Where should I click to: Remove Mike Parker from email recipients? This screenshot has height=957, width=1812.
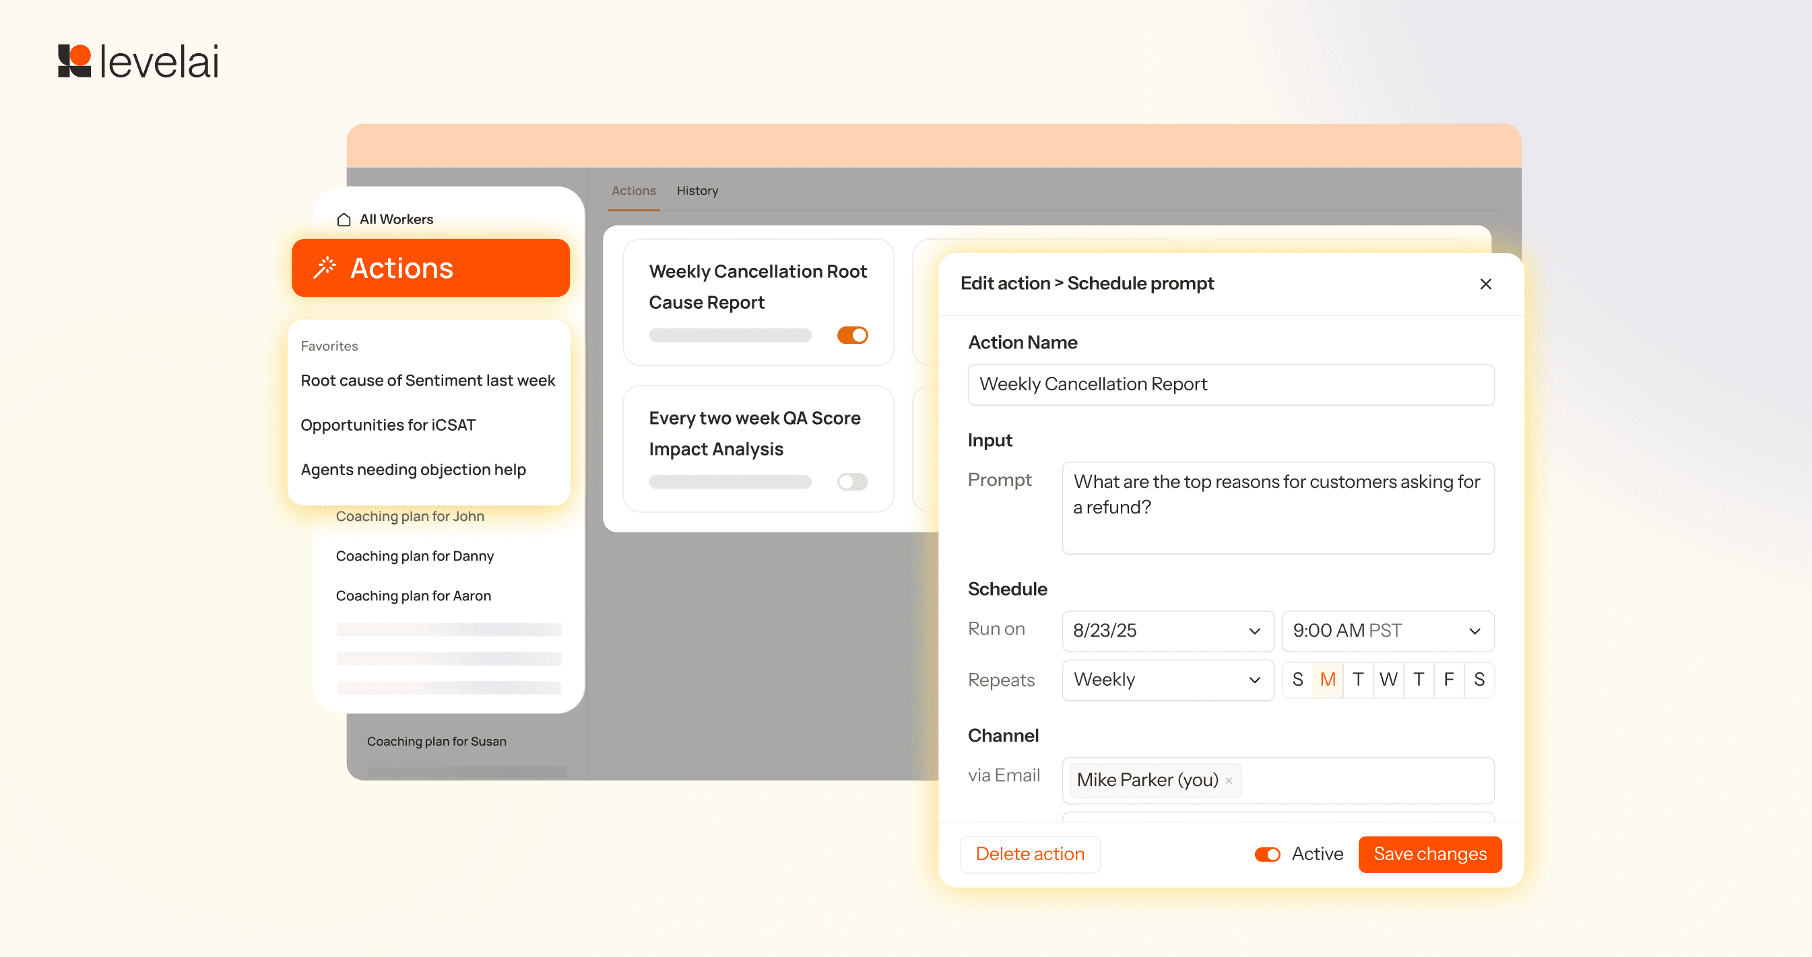[1228, 781]
